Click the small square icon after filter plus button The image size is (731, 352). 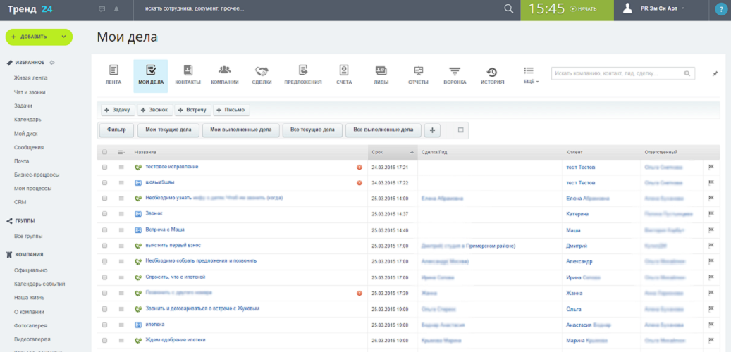coord(460,130)
